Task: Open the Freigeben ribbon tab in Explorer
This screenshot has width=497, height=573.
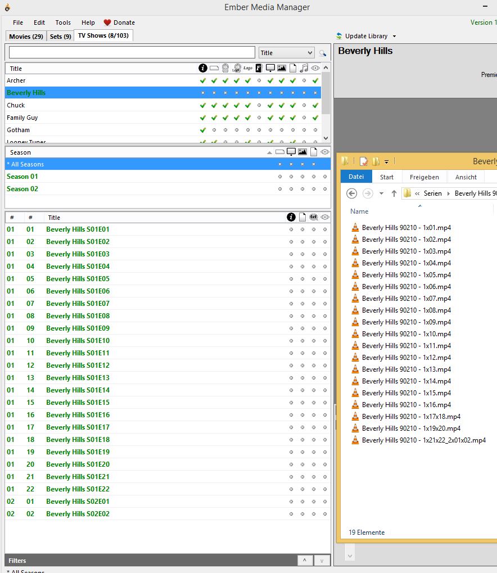Action: pyautogui.click(x=424, y=177)
